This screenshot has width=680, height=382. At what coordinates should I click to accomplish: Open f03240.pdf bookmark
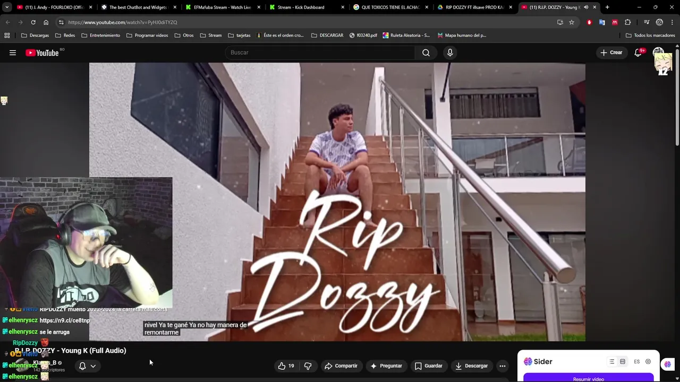(363, 36)
